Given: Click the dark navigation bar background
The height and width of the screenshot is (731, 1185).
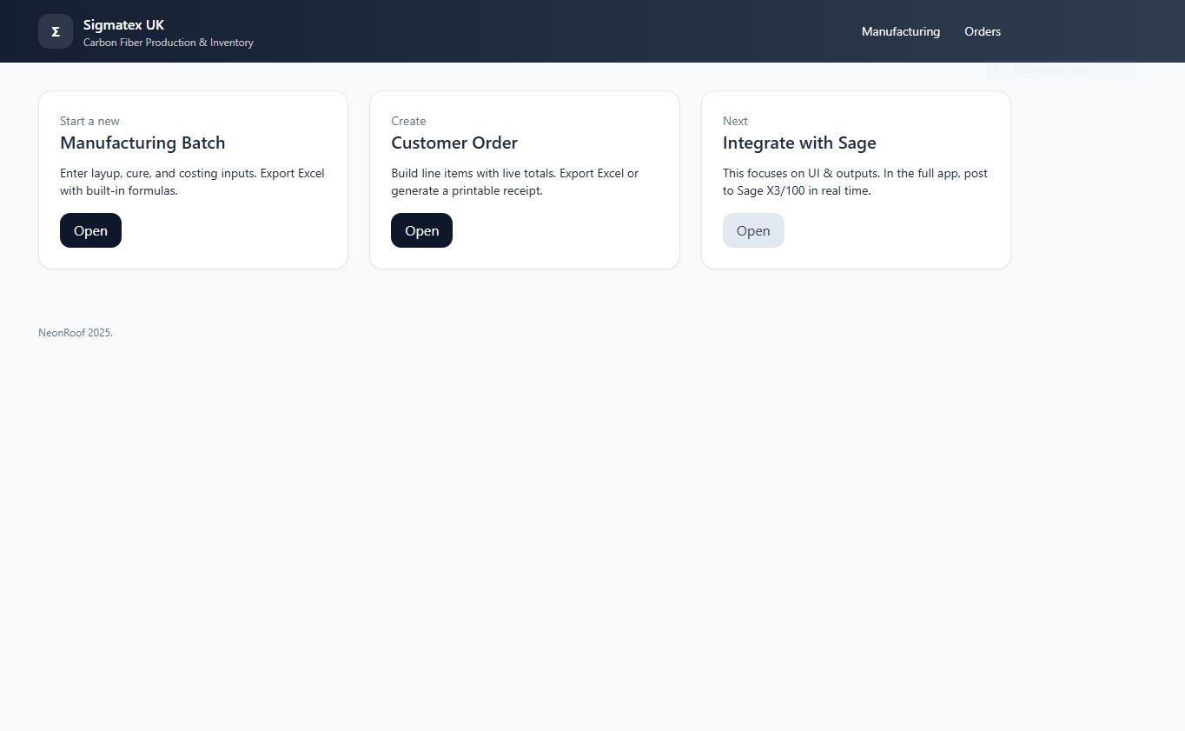Looking at the screenshot, I should (565, 31).
